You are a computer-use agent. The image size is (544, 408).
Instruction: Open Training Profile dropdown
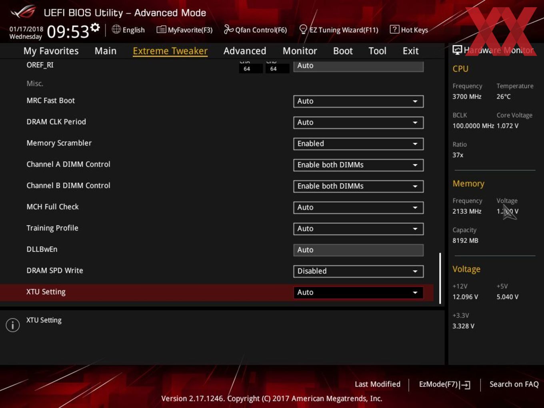358,228
